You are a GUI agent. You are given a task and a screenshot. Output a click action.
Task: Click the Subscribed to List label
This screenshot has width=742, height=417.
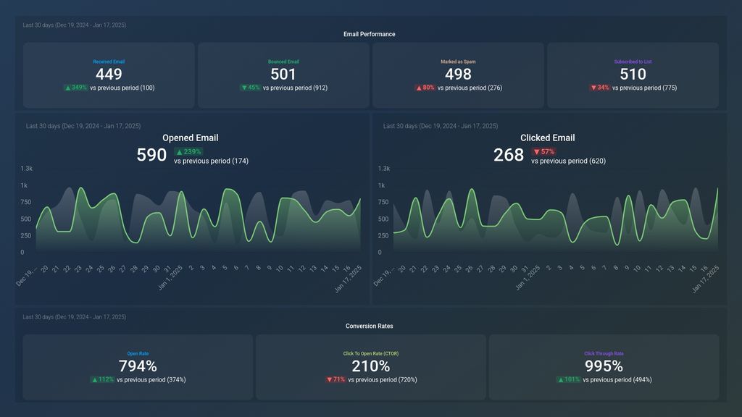click(633, 62)
